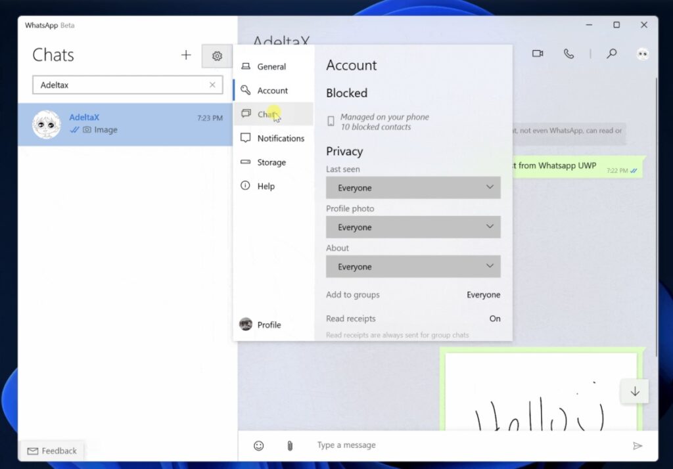Click the Notifications bubble icon
Viewport: 673px width, 469px height.
[x=246, y=138]
